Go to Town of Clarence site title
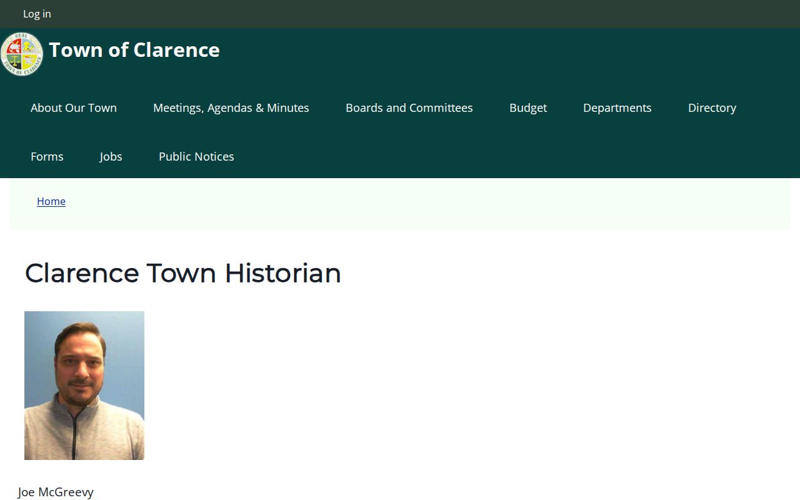Image resolution: width=800 pixels, height=500 pixels. tap(134, 50)
